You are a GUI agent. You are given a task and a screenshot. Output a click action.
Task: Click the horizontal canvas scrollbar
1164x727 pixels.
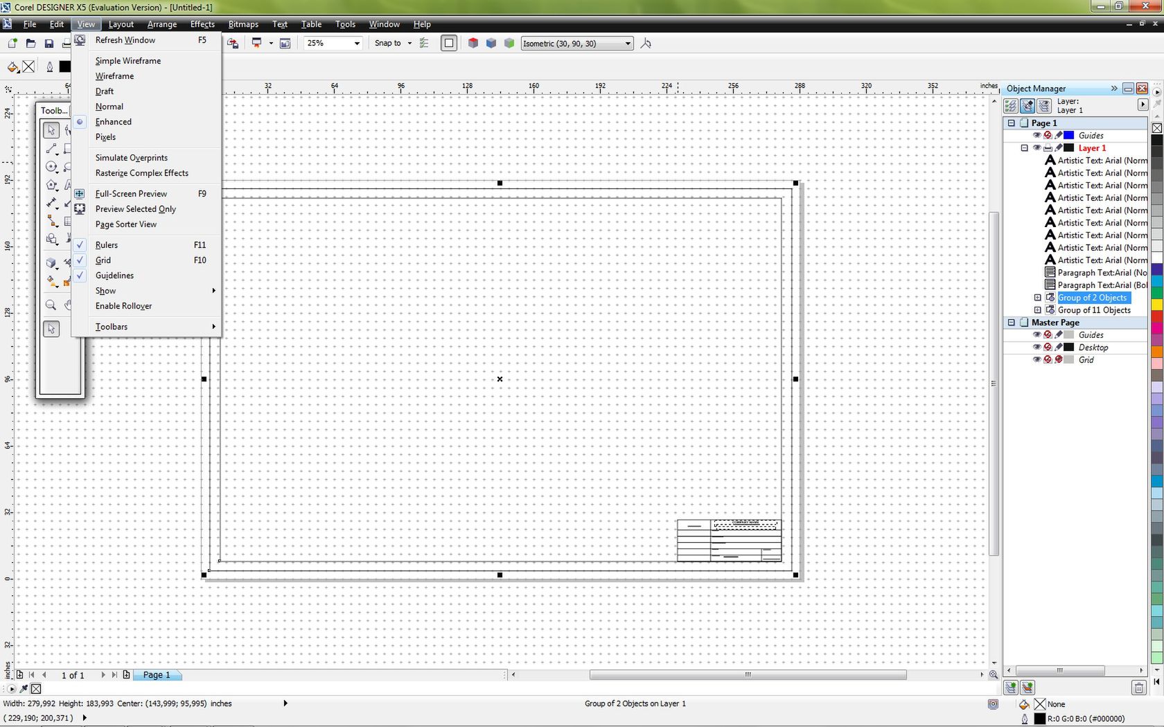[748, 674]
